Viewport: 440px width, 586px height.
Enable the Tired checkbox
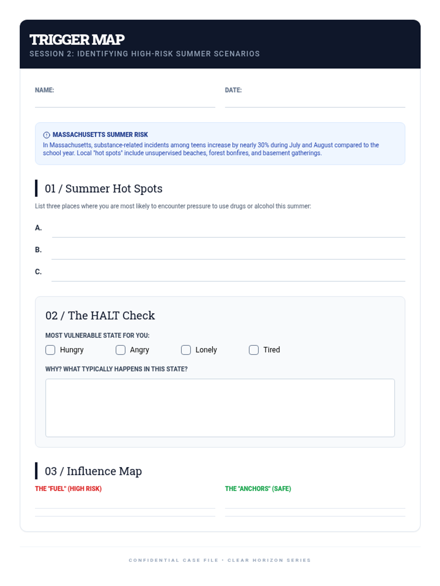[254, 350]
